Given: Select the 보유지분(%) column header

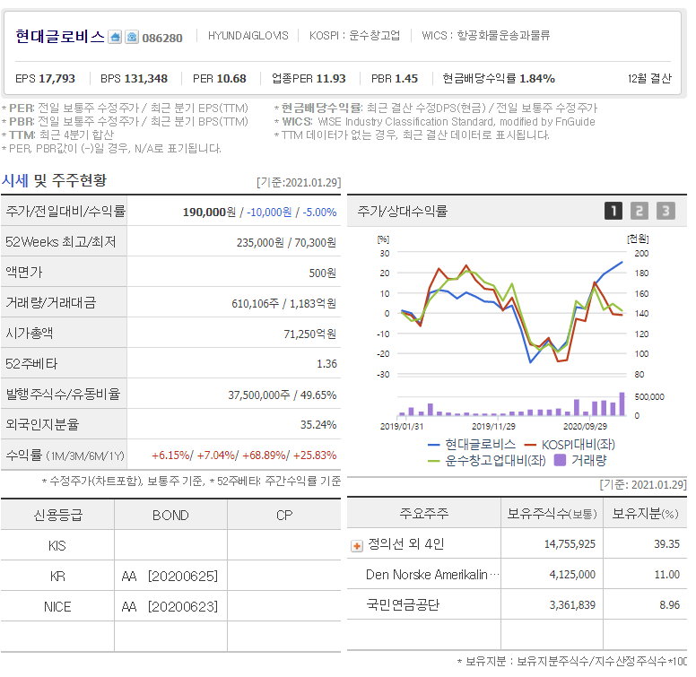Looking at the screenshot, I should 645,514.
